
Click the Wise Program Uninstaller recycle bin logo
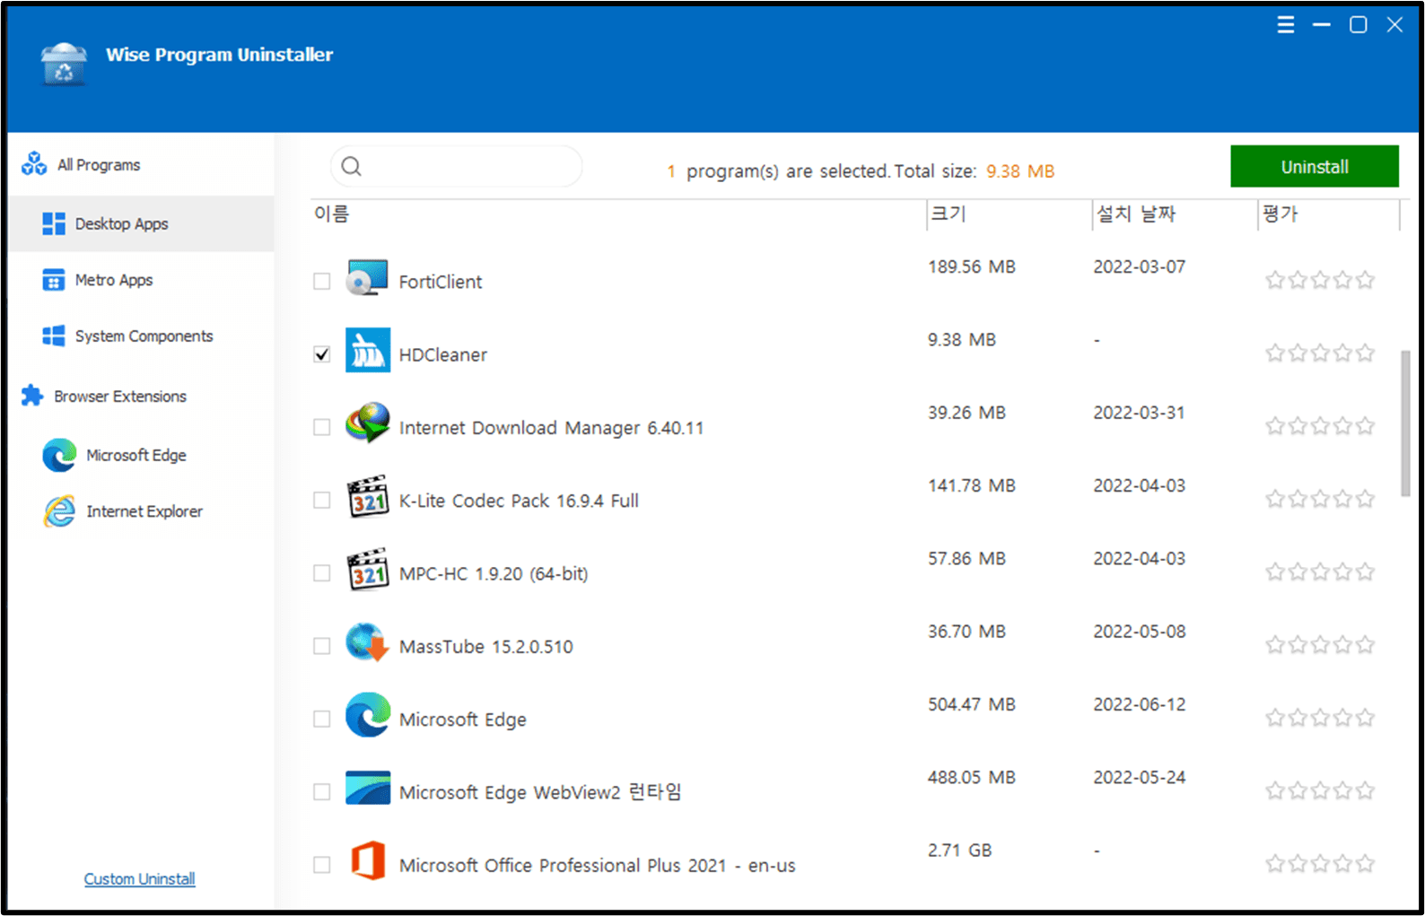pos(64,64)
